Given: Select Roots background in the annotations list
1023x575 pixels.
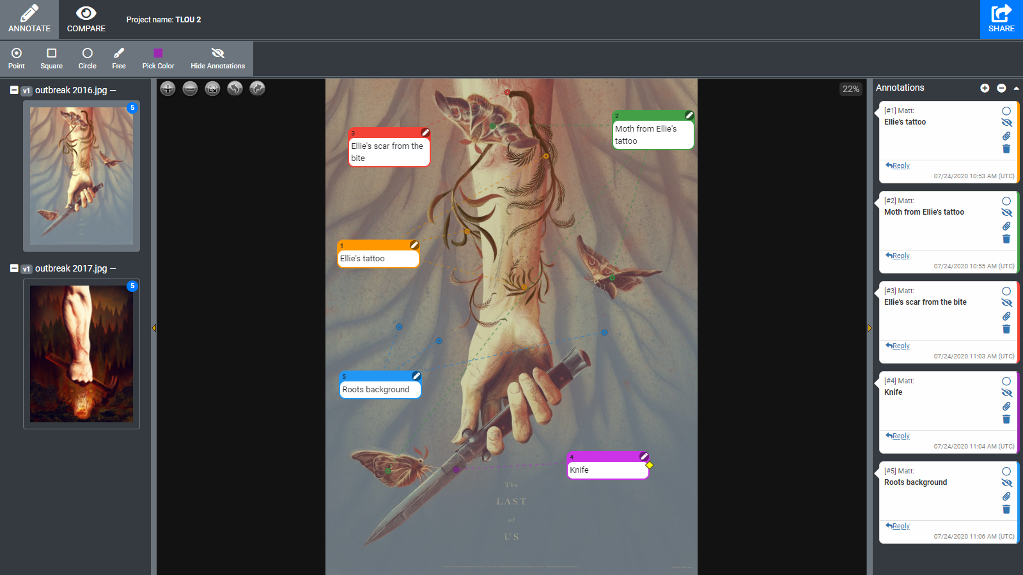Looking at the screenshot, I should tap(916, 482).
